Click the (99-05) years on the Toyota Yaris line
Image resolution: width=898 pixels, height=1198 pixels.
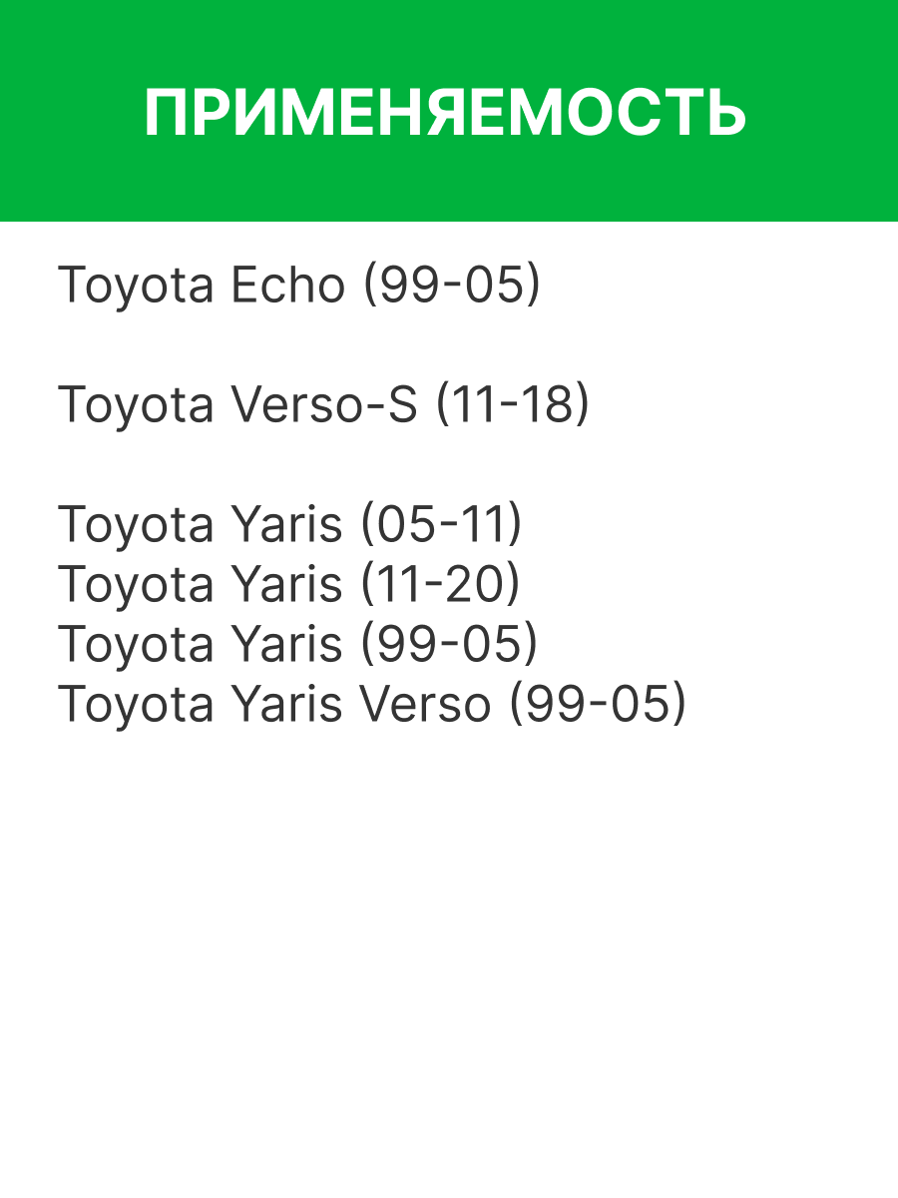click(449, 645)
